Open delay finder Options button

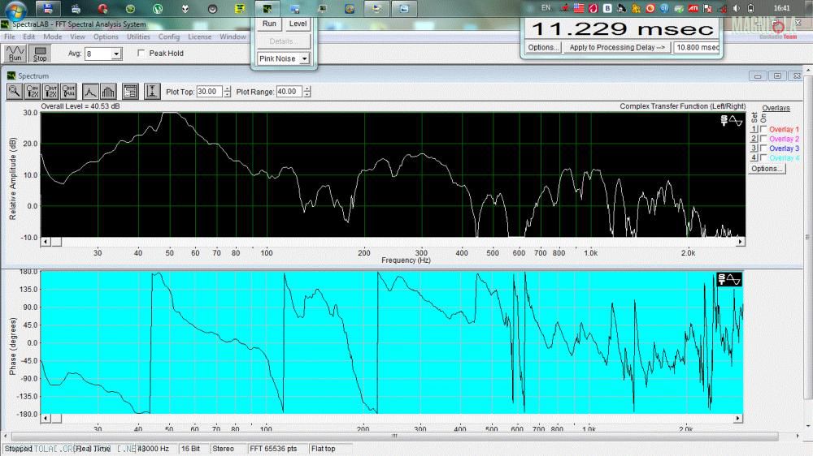[x=543, y=47]
